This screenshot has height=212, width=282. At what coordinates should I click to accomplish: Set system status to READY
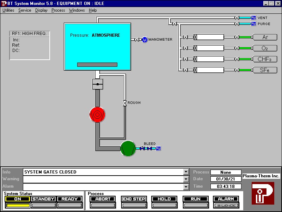[x=69, y=199]
